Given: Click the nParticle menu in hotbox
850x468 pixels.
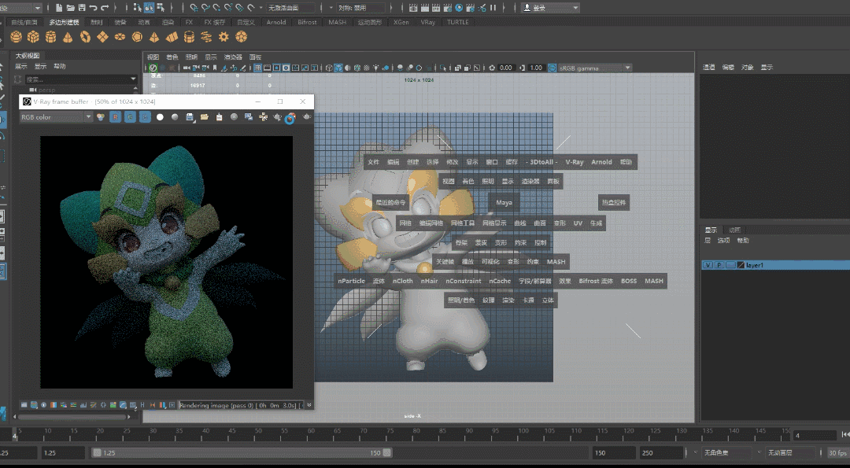Looking at the screenshot, I should tap(351, 281).
